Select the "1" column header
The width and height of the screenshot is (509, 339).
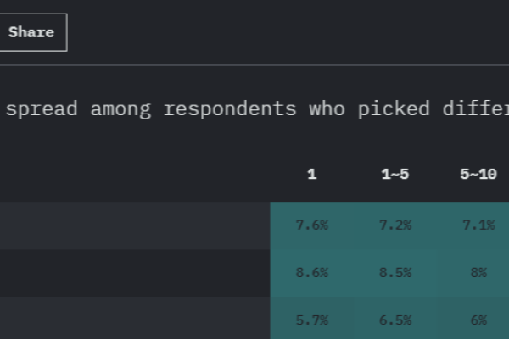[311, 175]
